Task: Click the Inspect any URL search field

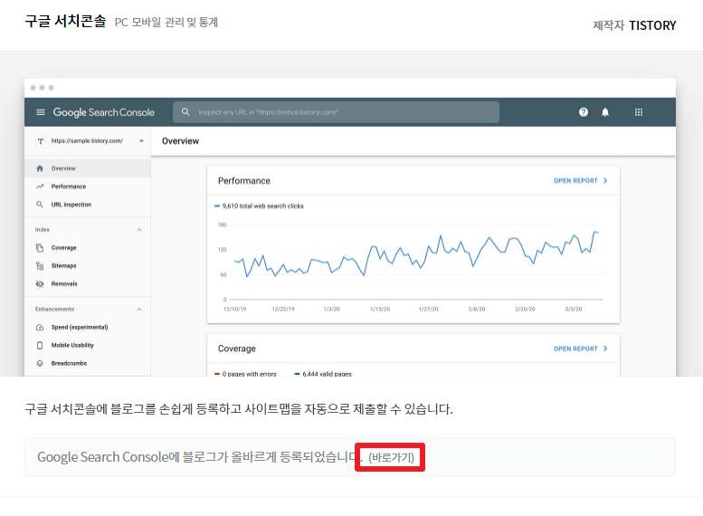Action: 336,112
